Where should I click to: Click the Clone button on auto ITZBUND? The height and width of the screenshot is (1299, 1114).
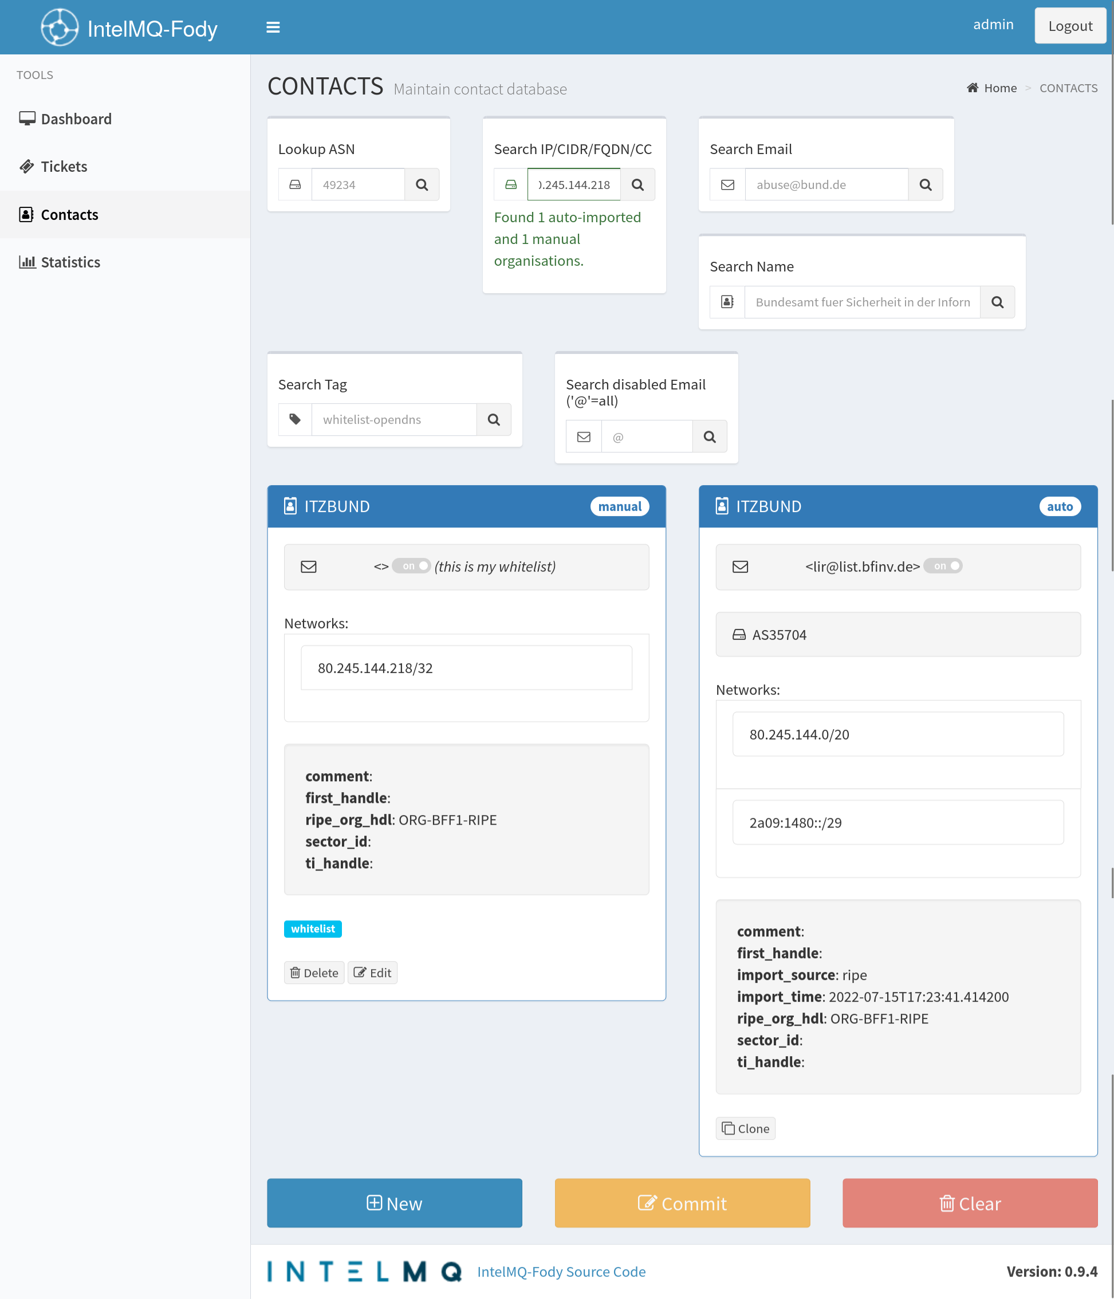pyautogui.click(x=745, y=1128)
